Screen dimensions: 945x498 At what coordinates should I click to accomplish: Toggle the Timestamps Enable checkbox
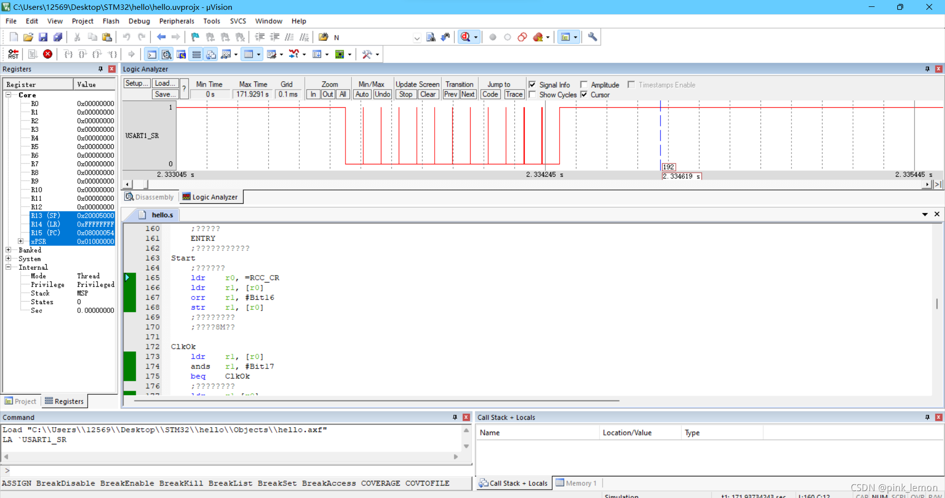pyautogui.click(x=631, y=85)
